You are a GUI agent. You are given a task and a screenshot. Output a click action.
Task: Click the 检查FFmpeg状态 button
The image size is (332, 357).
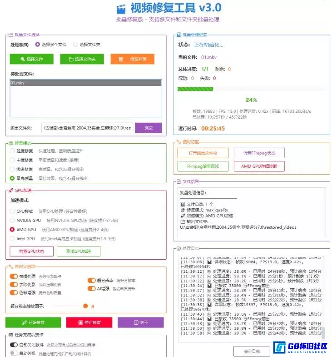tap(259, 153)
